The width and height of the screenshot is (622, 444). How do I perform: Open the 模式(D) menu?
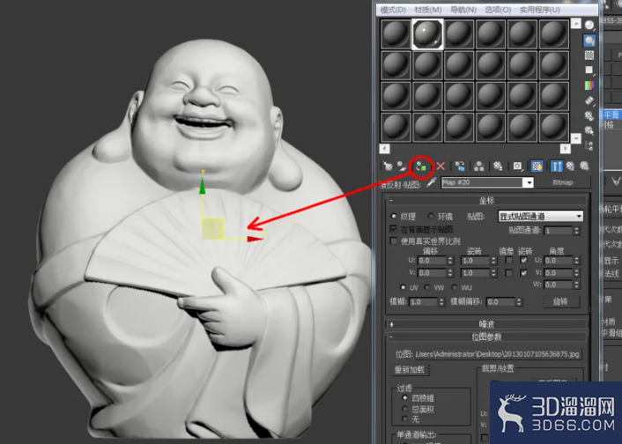pos(393,10)
